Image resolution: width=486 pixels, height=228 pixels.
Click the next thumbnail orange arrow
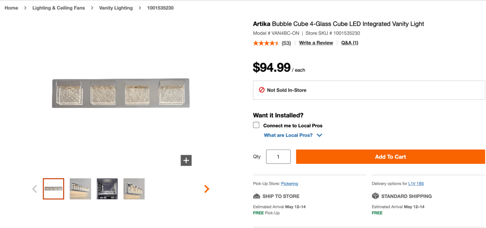207,189
